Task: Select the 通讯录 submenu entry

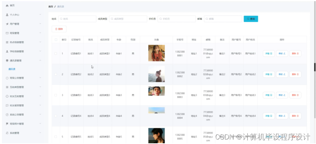Action: (x=12, y=69)
